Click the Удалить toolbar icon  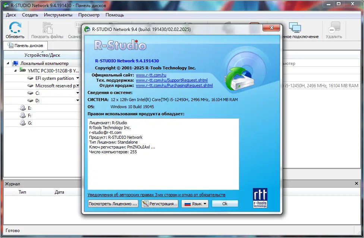(334, 28)
